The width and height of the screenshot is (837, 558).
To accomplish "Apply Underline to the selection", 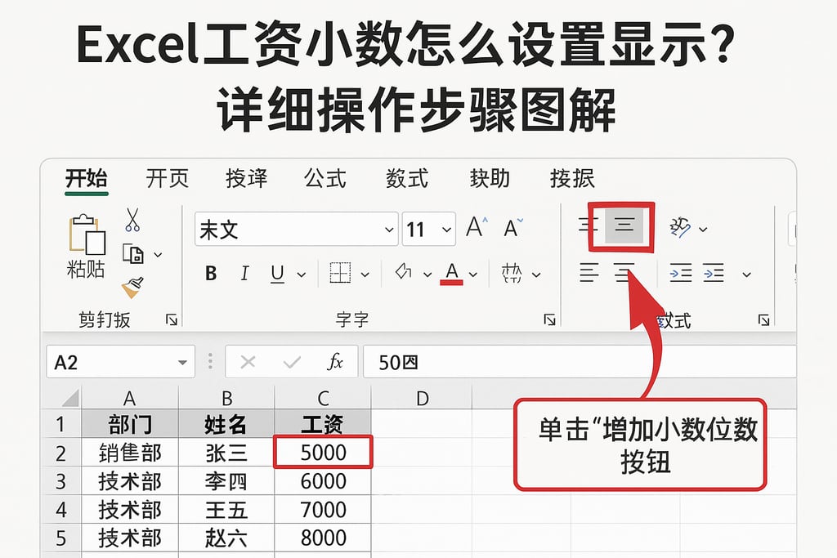I will point(275,274).
